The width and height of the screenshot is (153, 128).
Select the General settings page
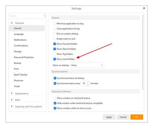tap(27, 28)
